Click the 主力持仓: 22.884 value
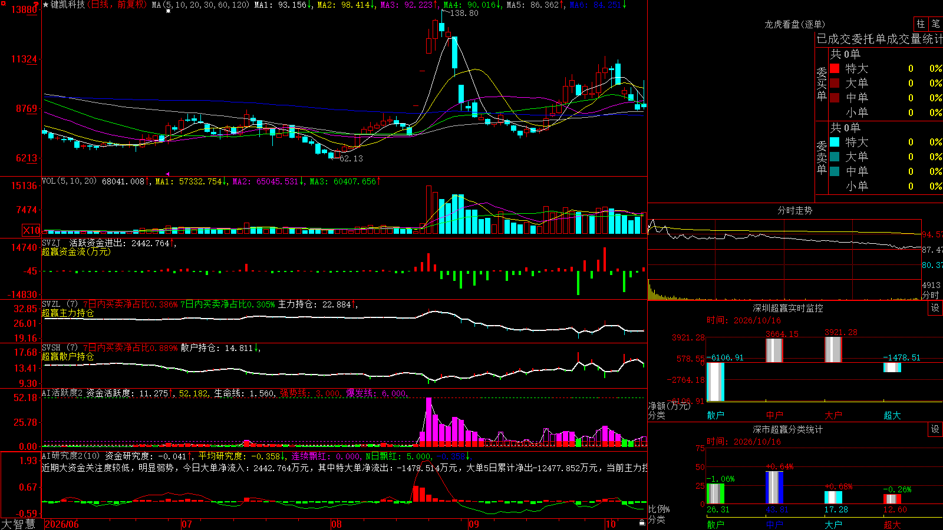This screenshot has width=943, height=530. click(x=315, y=304)
